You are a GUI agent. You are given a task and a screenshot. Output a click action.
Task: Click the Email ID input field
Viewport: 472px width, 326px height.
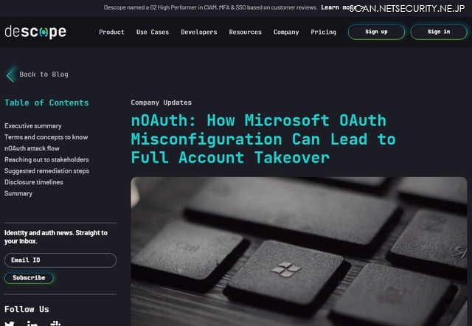(x=60, y=260)
